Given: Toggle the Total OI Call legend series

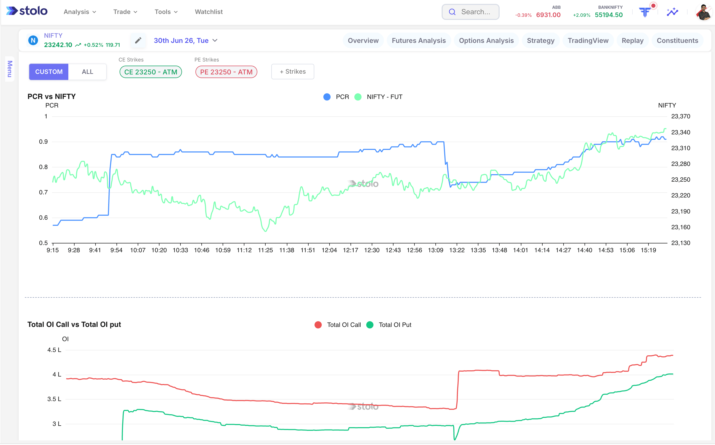Looking at the screenshot, I should coord(338,325).
